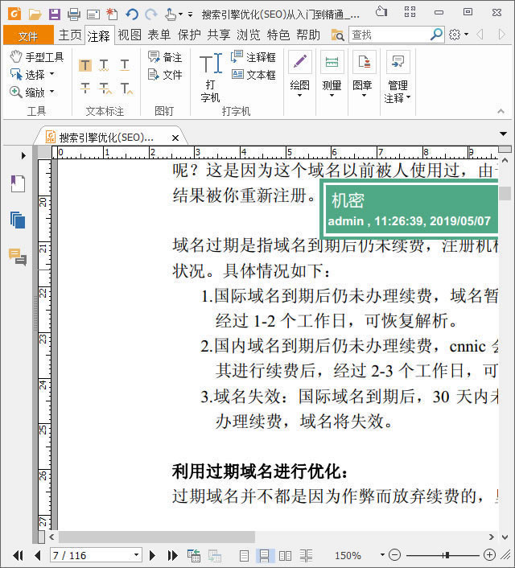Viewport: 515px width, 568px height.
Task: Click the page number box 7 / 116
Action: [x=95, y=555]
